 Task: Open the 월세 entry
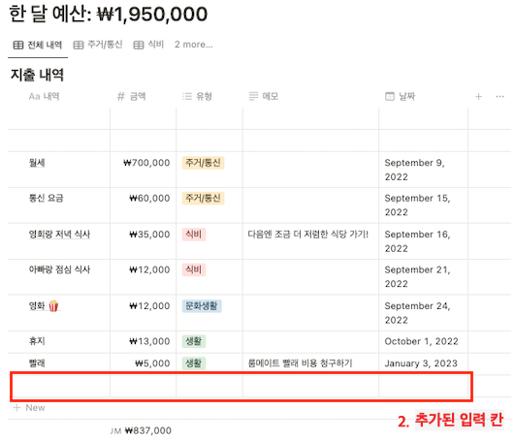(x=37, y=163)
